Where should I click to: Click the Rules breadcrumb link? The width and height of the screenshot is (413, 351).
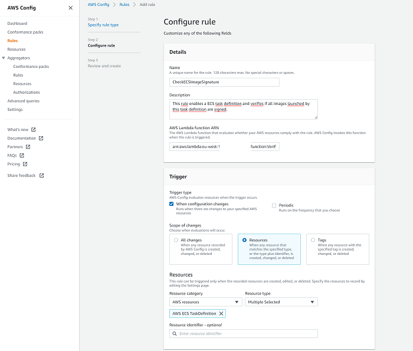coord(124,5)
